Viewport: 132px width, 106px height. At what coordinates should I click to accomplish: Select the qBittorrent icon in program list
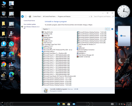point(78,48)
